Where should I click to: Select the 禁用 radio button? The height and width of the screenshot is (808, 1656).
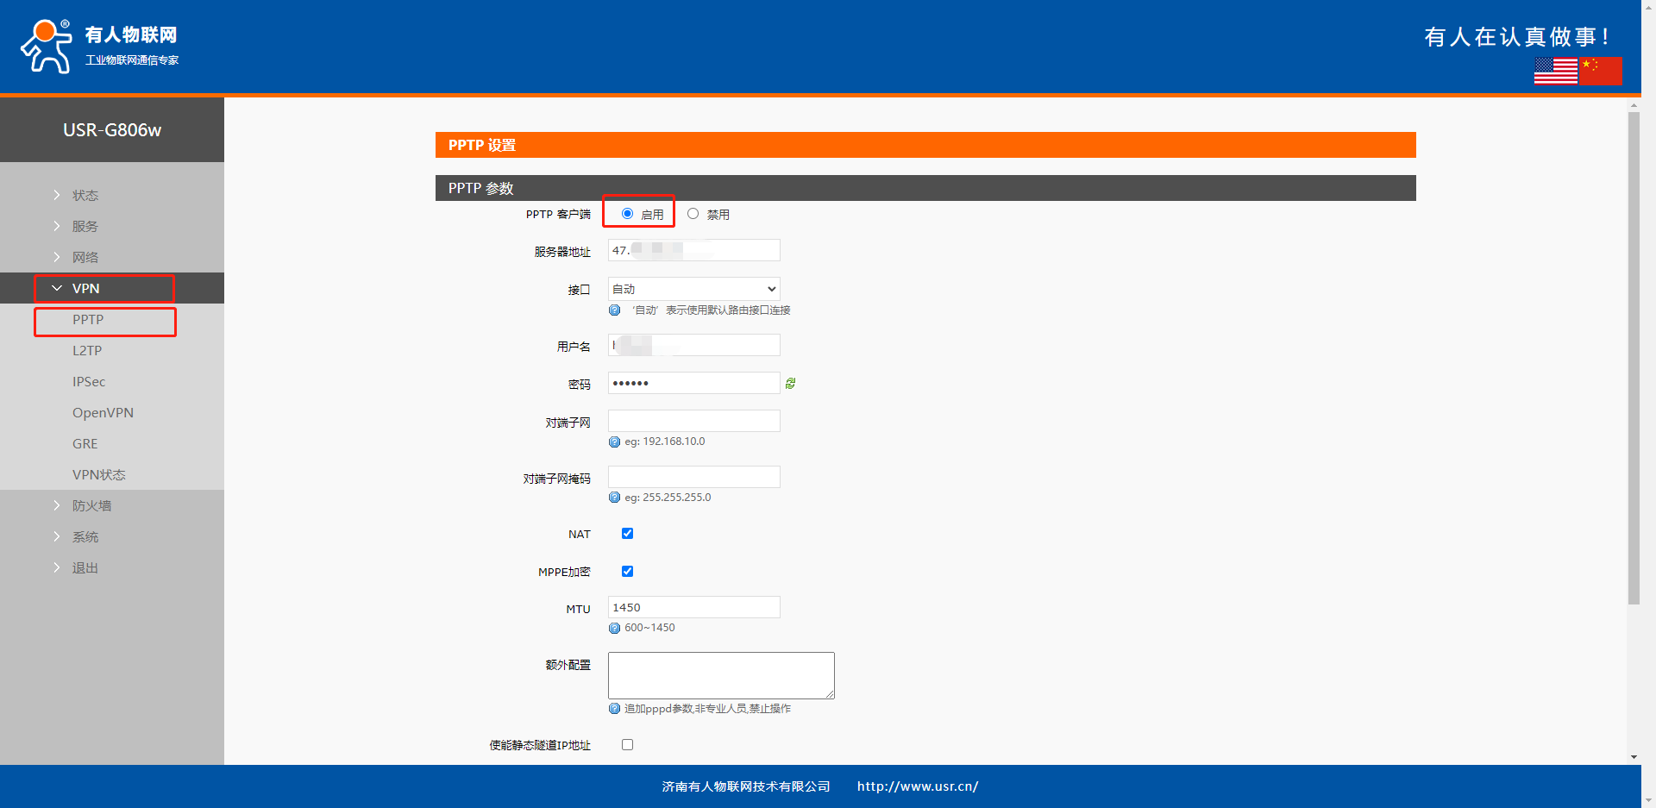(x=693, y=214)
